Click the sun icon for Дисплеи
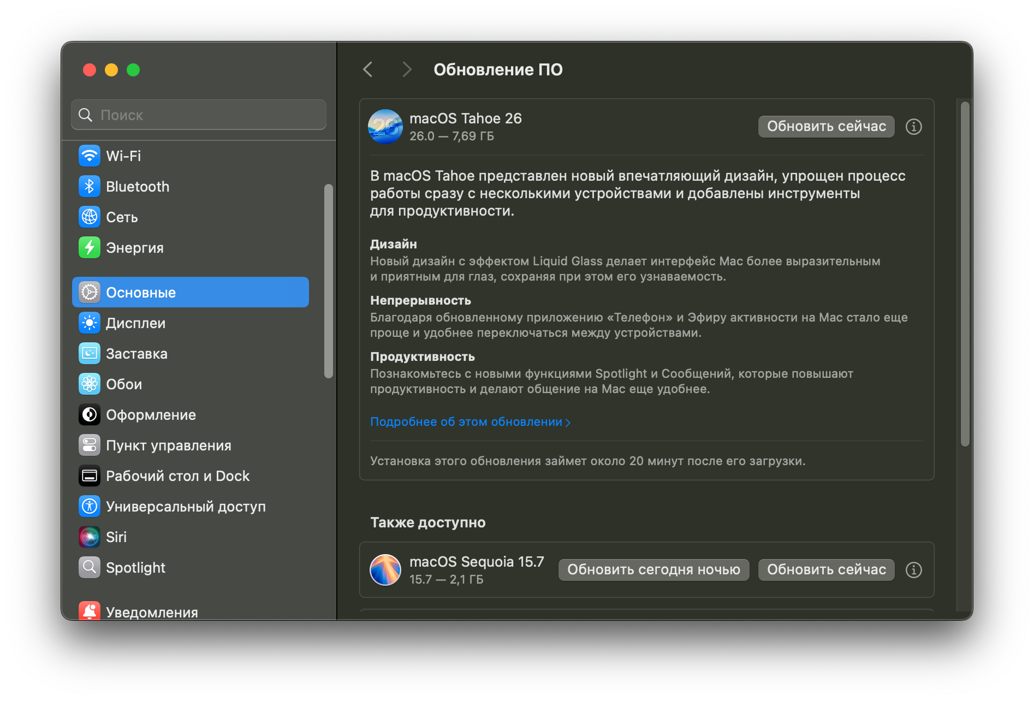This screenshot has height=701, width=1034. pyautogui.click(x=90, y=323)
